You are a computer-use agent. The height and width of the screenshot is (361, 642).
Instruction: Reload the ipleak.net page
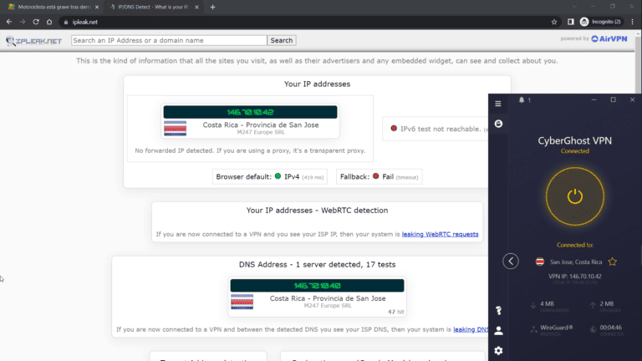pyautogui.click(x=36, y=22)
